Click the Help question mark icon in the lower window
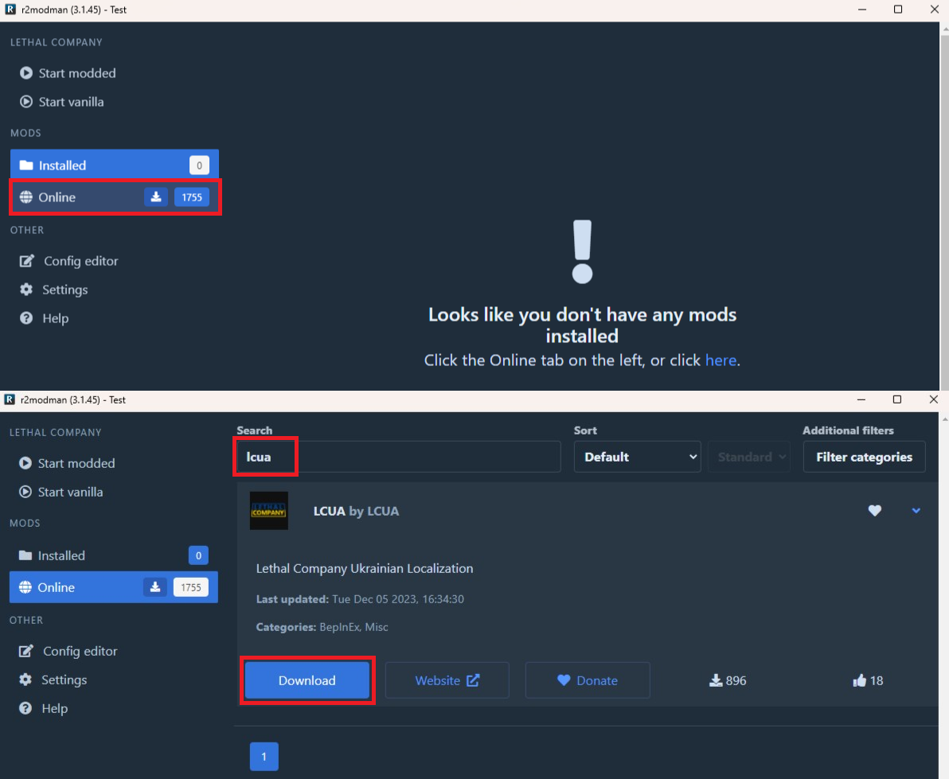The height and width of the screenshot is (779, 949). [x=25, y=708]
